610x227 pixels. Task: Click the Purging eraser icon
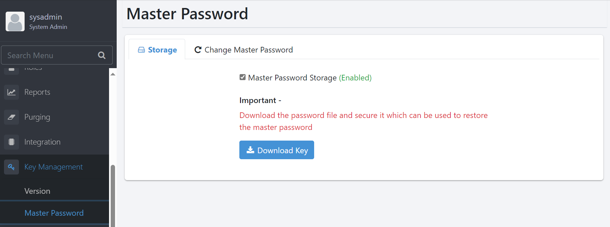[11, 117]
